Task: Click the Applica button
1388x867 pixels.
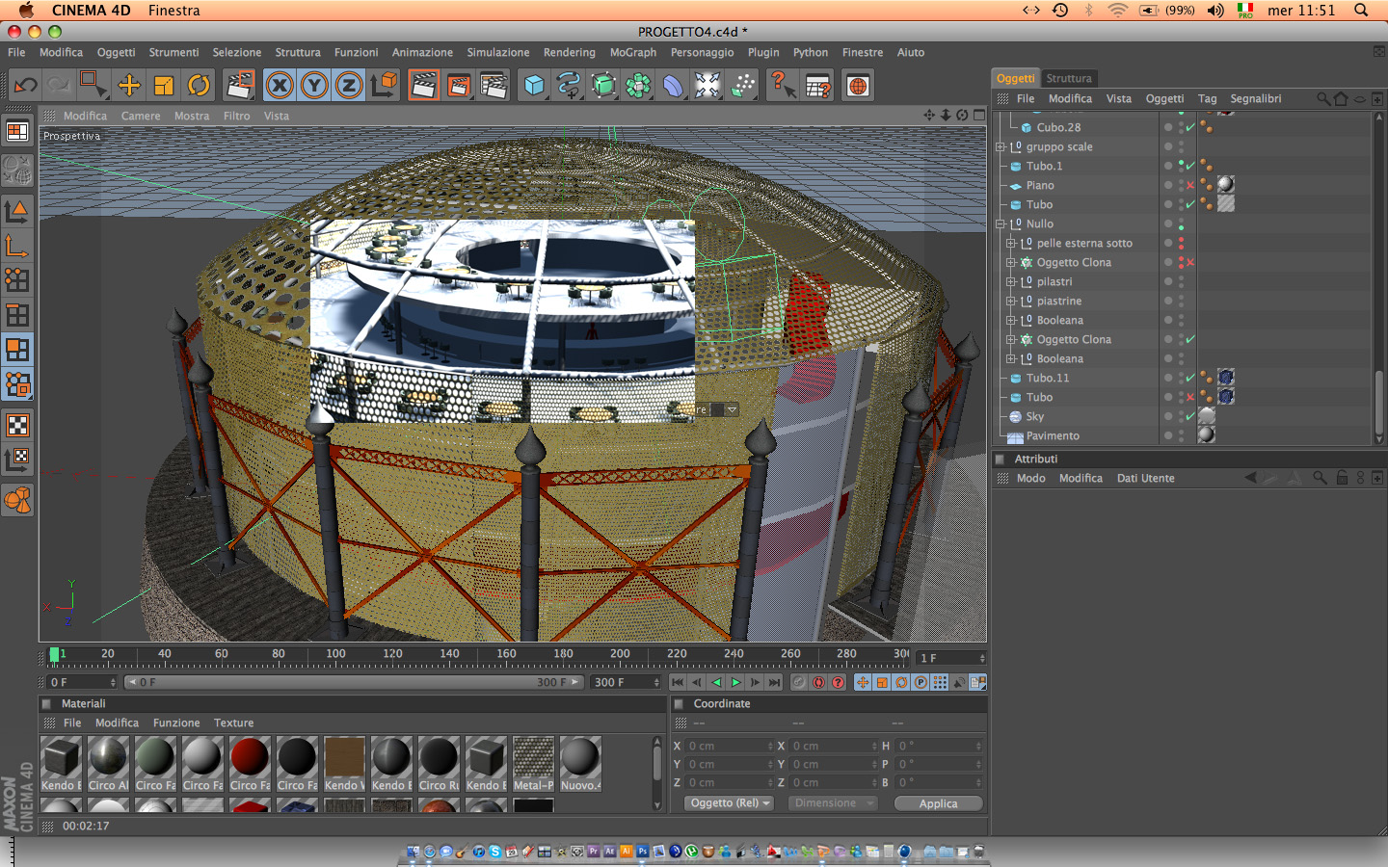Action: [x=938, y=803]
